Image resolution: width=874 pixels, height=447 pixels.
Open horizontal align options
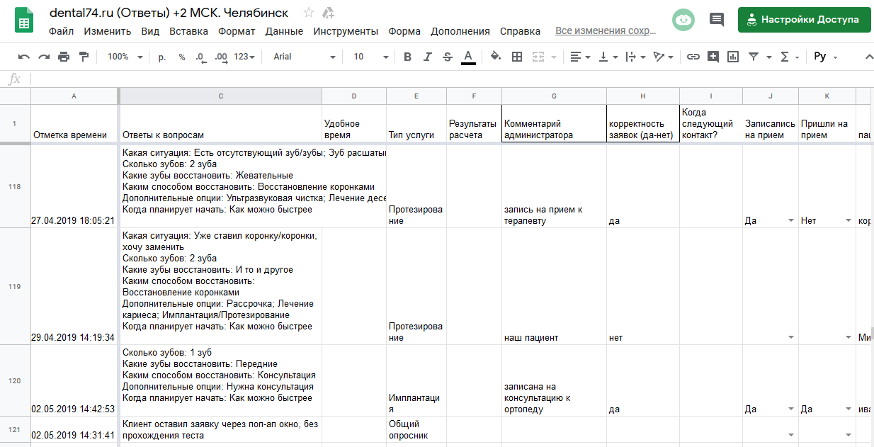point(580,57)
